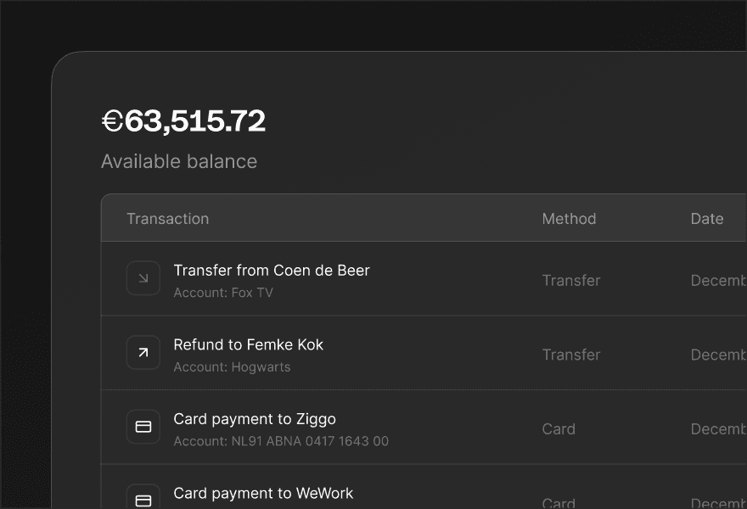The image size is (747, 509).
Task: Click Account: Hogwarts subtitle
Action: point(232,367)
